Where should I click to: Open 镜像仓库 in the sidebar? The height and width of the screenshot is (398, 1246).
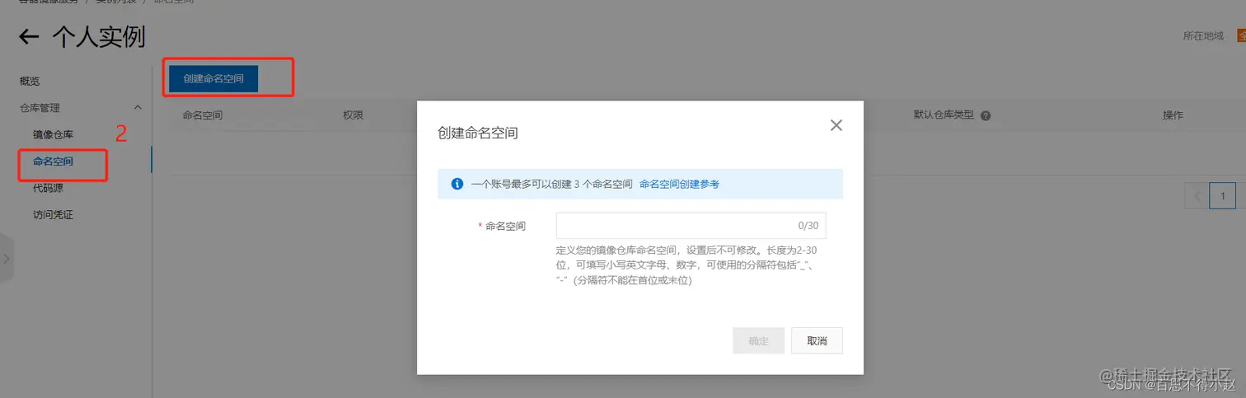tap(53, 134)
